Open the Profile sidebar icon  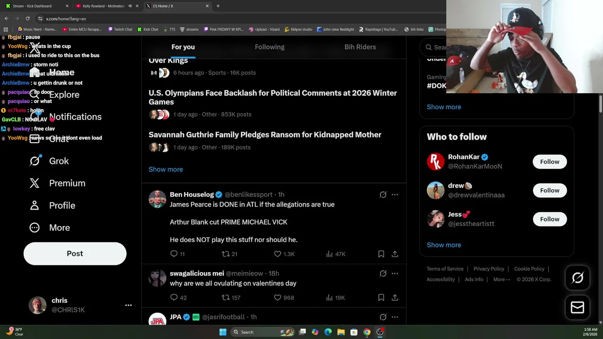[x=34, y=205]
